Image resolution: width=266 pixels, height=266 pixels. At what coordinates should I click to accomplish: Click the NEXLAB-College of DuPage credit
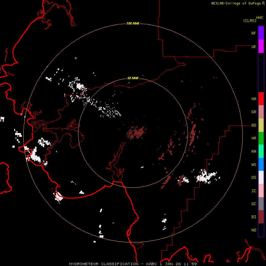click(236, 3)
